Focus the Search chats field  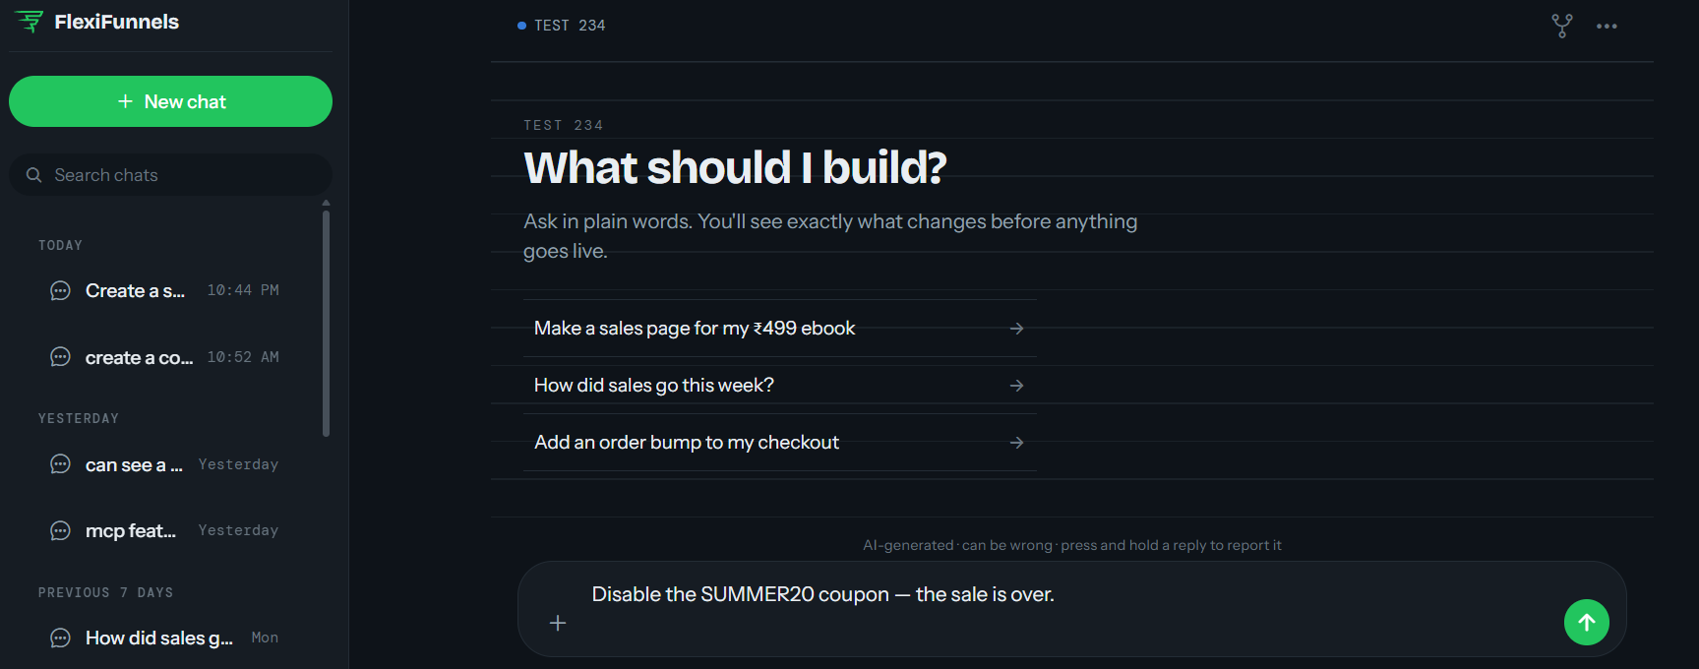[x=170, y=175]
